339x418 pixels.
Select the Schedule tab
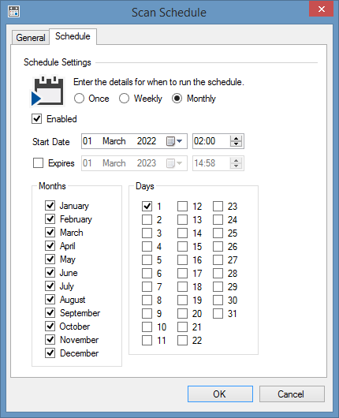point(73,36)
